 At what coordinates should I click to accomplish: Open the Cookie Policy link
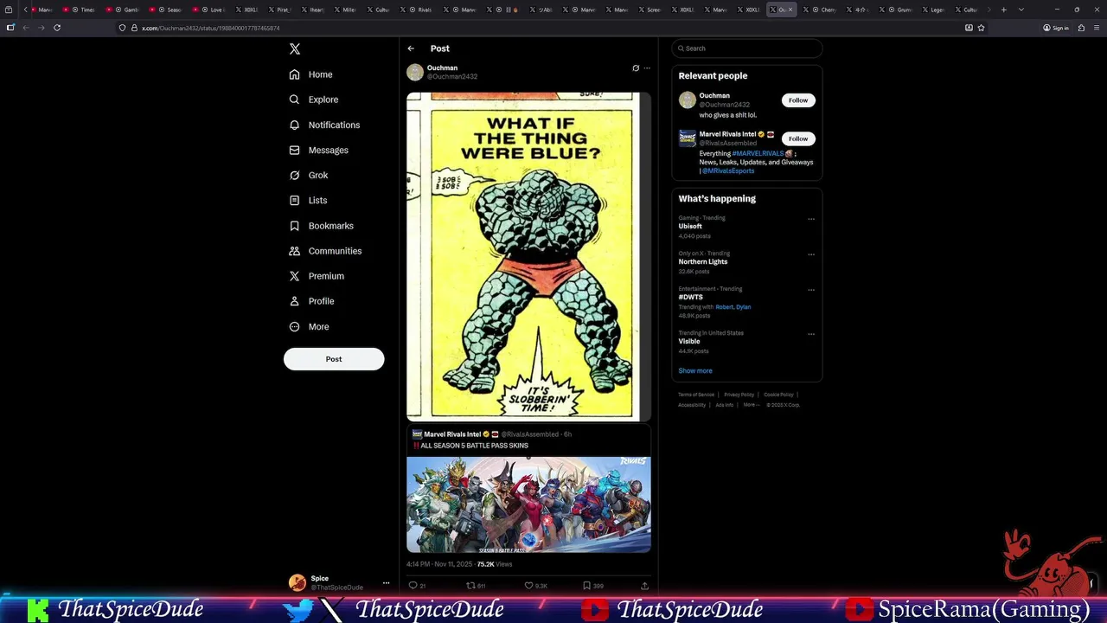[778, 395]
